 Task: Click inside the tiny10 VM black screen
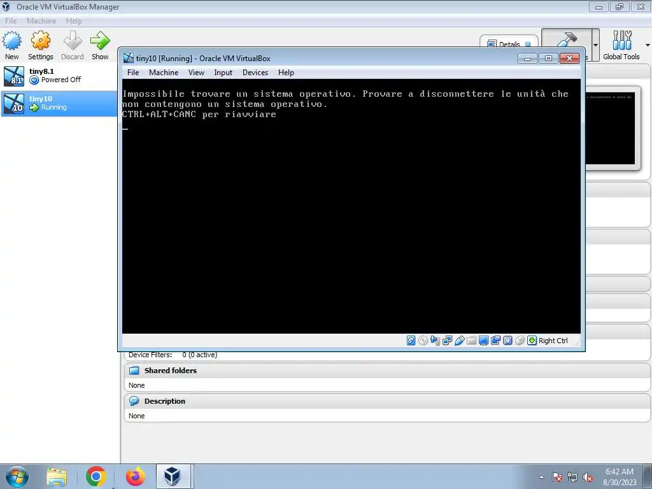351,206
